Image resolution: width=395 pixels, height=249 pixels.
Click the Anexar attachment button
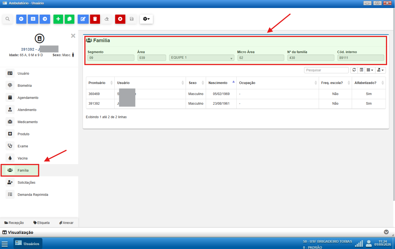click(66, 223)
